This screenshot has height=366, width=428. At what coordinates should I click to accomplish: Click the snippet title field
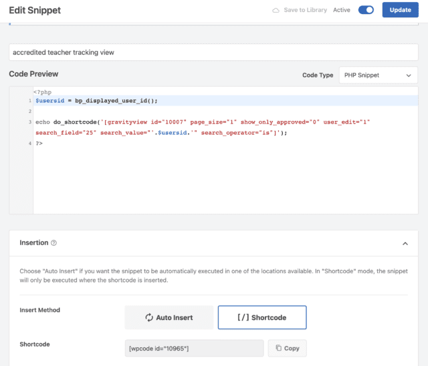pos(213,53)
